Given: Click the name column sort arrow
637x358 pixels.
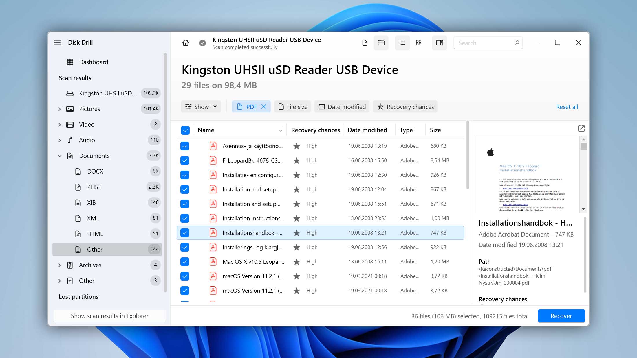Looking at the screenshot, I should pos(281,130).
